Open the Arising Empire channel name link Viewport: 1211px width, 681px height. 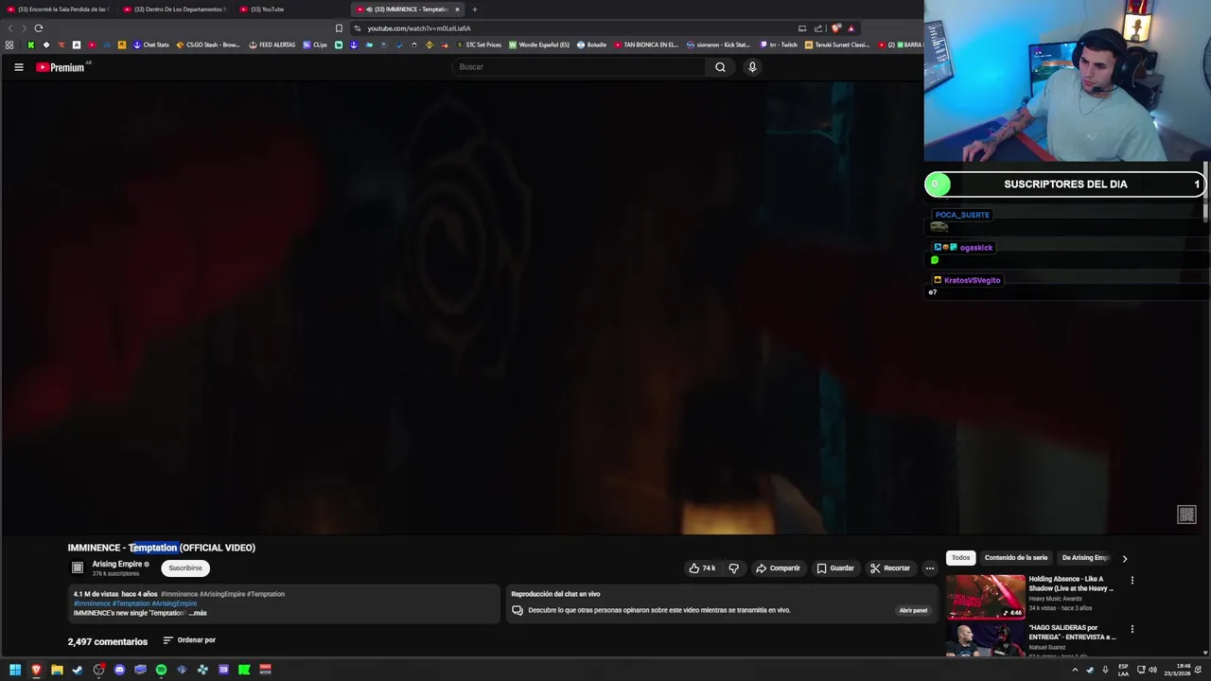pyautogui.click(x=117, y=564)
